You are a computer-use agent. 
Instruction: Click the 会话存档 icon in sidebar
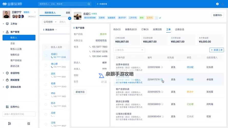click(7, 73)
